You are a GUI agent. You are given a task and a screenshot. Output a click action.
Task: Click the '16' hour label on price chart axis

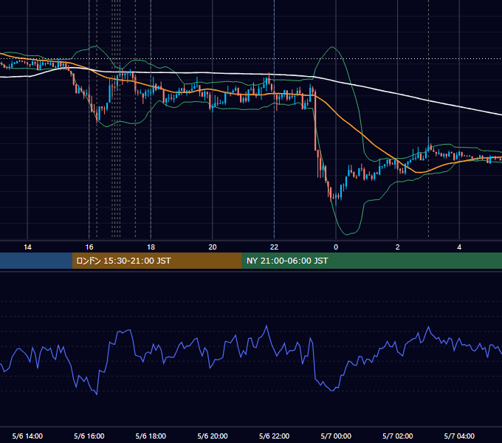tap(89, 247)
